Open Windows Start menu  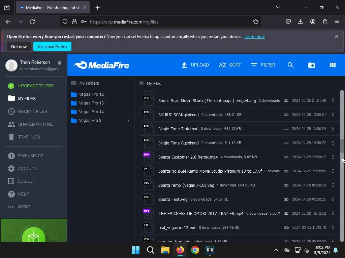[x=135, y=250]
